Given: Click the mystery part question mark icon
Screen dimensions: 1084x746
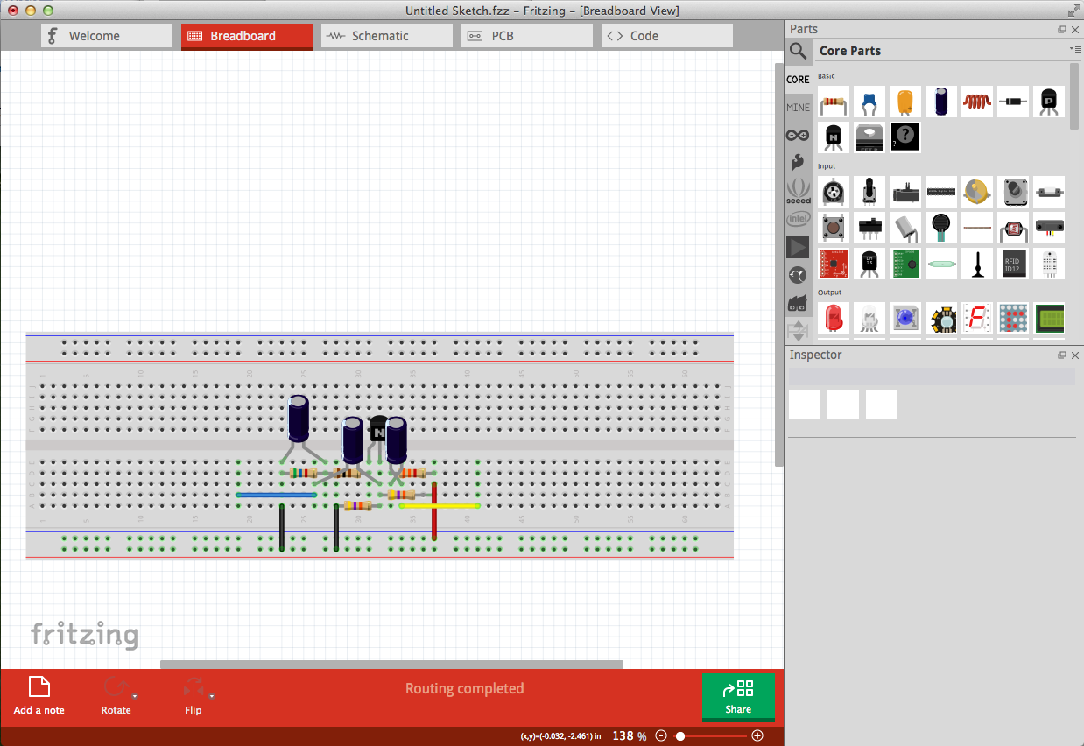Looking at the screenshot, I should click(905, 137).
